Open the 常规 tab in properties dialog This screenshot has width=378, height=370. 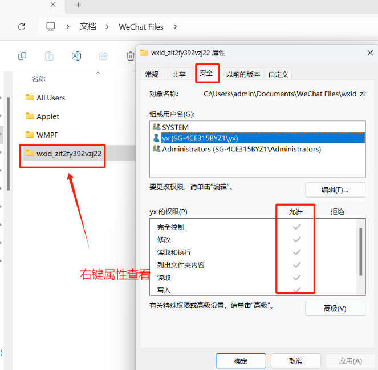(x=152, y=74)
